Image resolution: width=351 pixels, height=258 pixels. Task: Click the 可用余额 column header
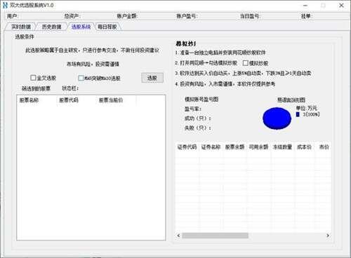tap(258, 147)
